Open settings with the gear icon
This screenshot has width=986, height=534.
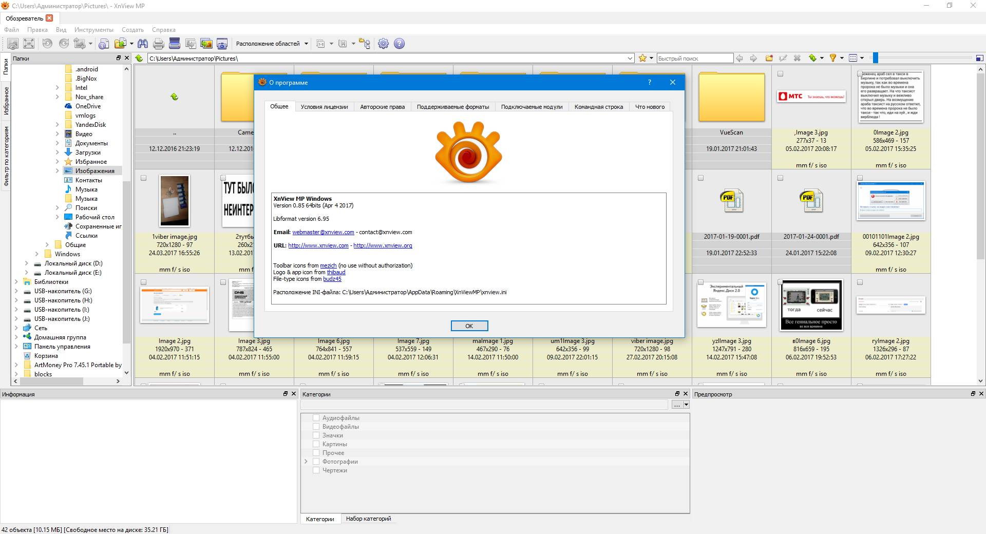(x=383, y=44)
